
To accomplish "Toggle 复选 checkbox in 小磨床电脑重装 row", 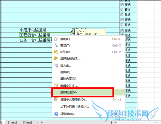I will 122,30.
